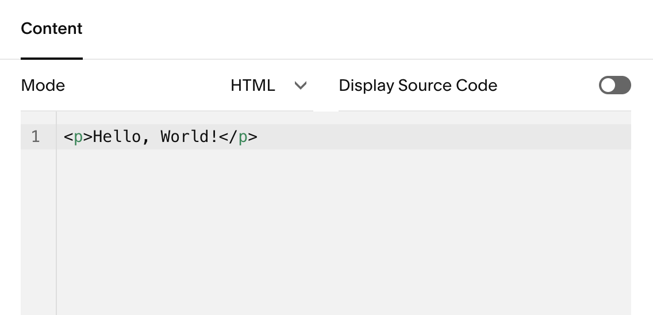Open the Content tab
This screenshot has width=653, height=315.
(52, 29)
